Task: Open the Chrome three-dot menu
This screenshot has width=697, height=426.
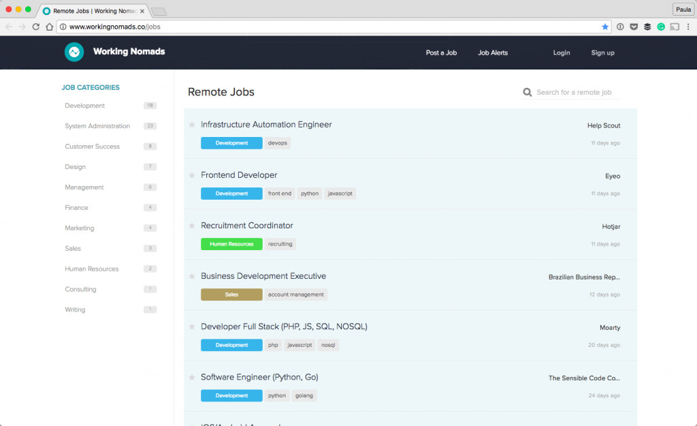Action: pos(689,26)
